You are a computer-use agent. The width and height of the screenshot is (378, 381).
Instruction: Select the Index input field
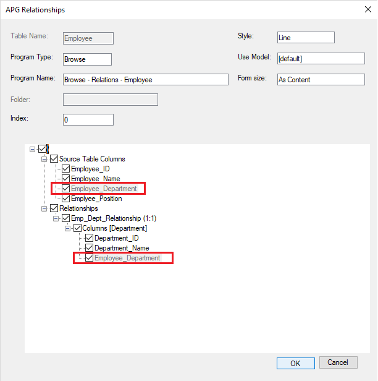click(88, 120)
